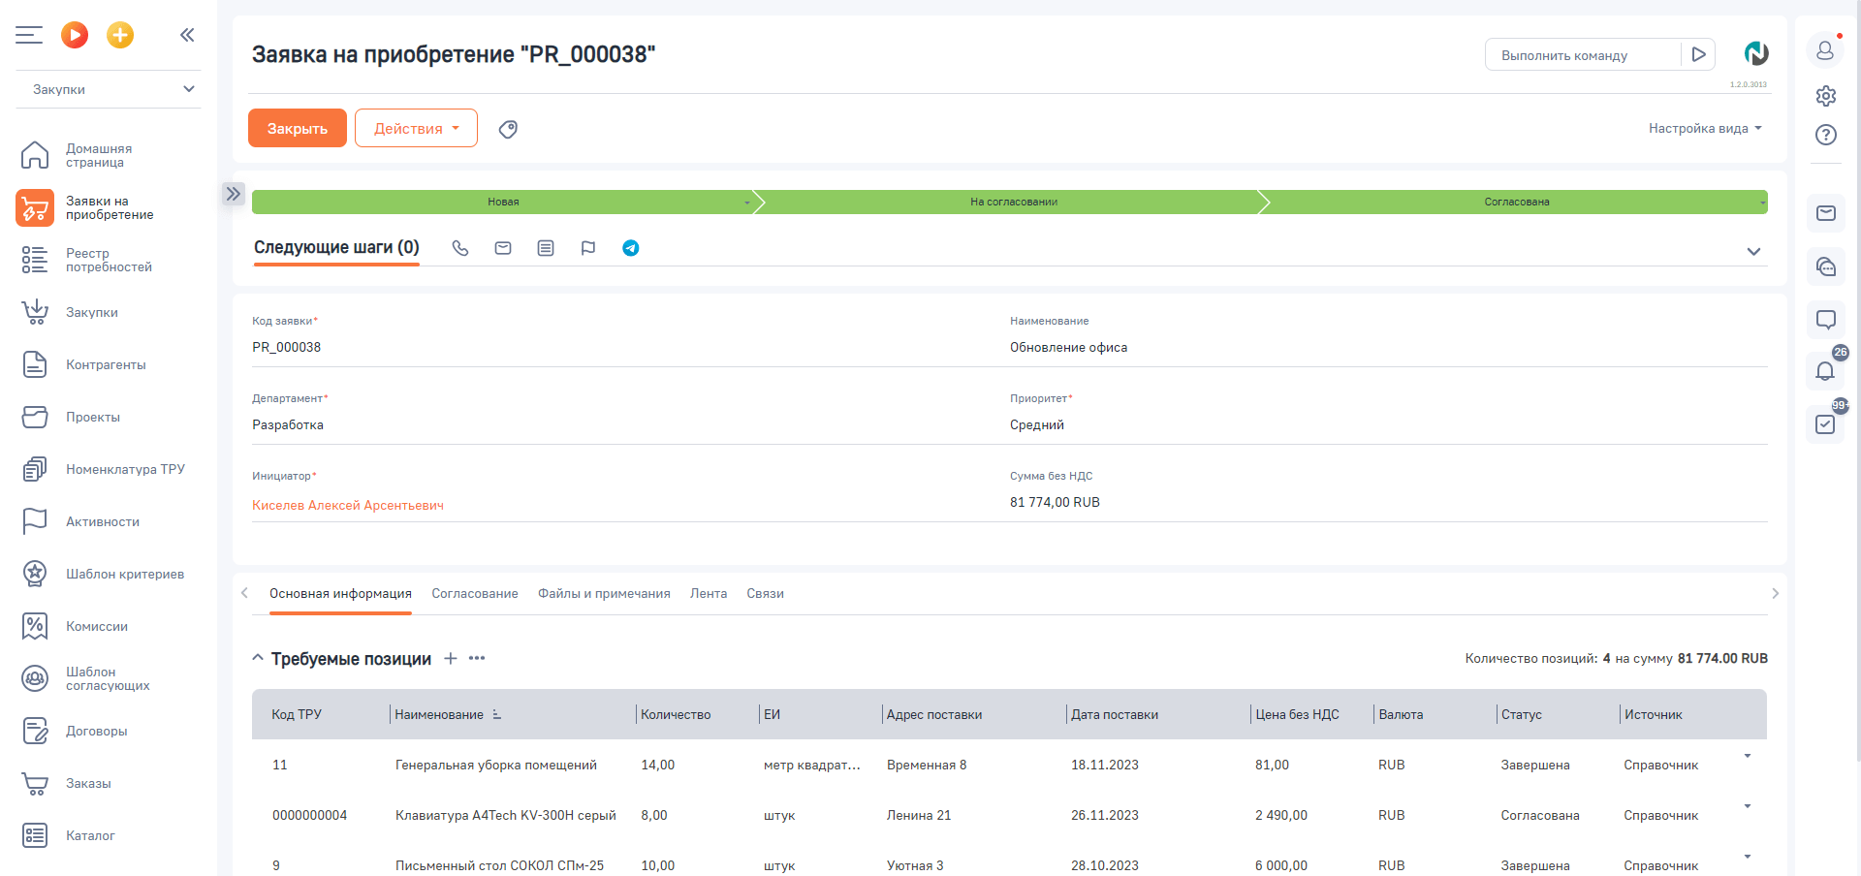The width and height of the screenshot is (1861, 876).
Task: Collapse the Требуемые позиции section
Action: (x=258, y=658)
